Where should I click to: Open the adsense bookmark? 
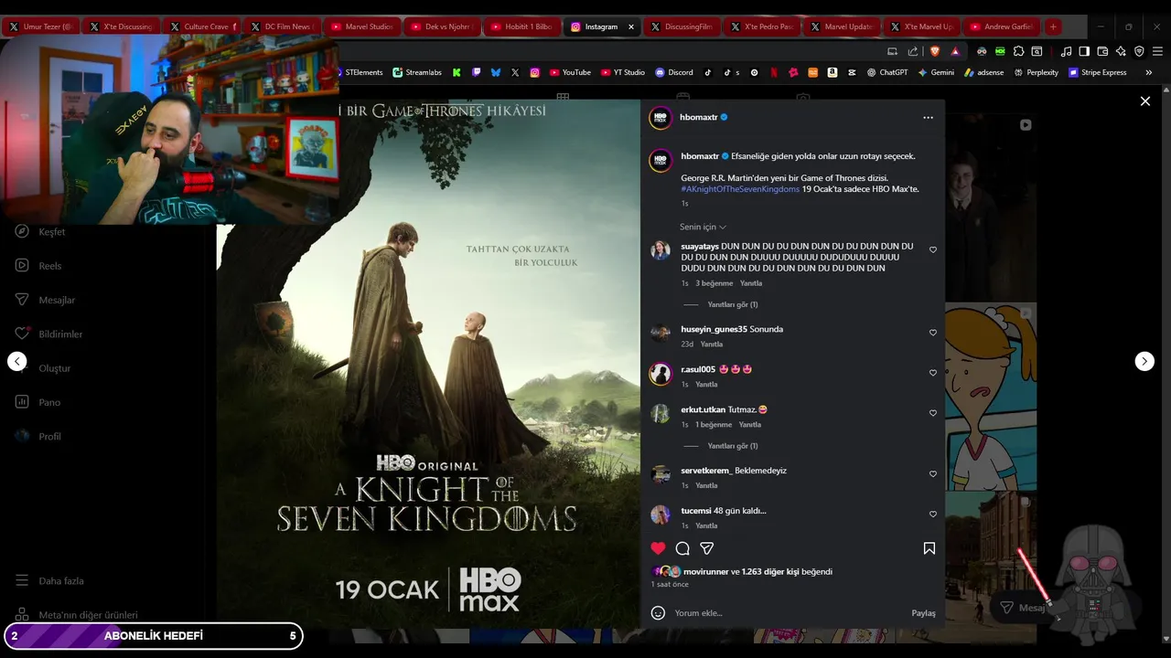click(x=983, y=72)
